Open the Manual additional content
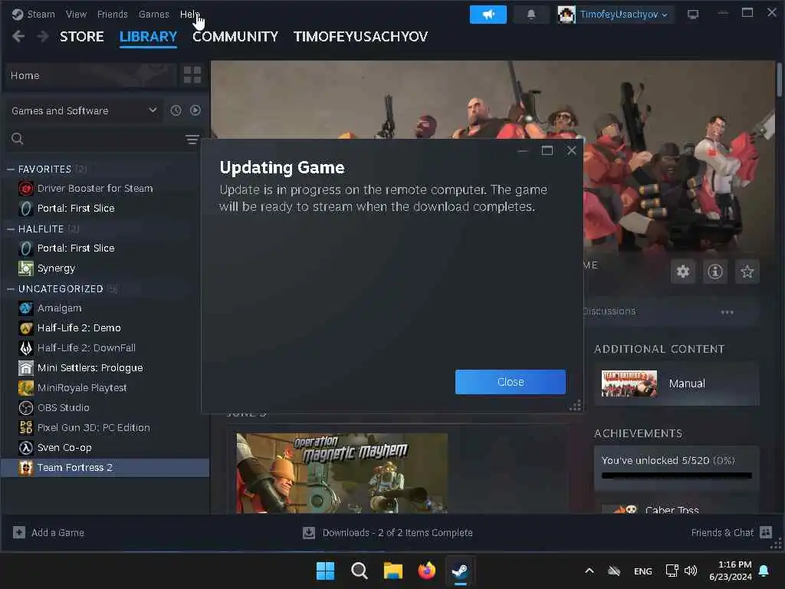Screen dimensions: 785x589 (x=676, y=383)
